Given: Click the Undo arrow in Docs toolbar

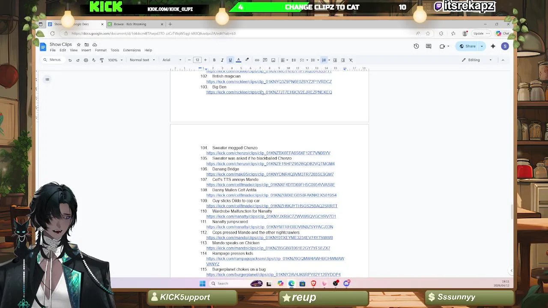Looking at the screenshot, I should point(70,60).
